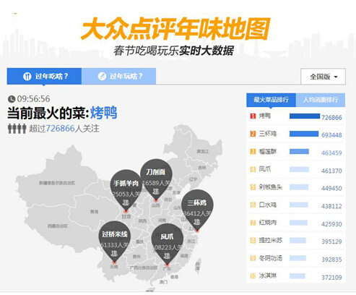This screenshot has height=295, width=356.
Task: Click the blue 726866 follower count
Action: coord(61,129)
